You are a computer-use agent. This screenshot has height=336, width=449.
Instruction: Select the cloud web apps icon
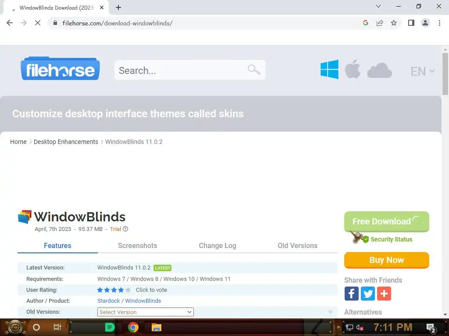379,70
